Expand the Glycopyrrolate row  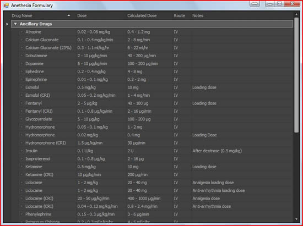click(21, 119)
